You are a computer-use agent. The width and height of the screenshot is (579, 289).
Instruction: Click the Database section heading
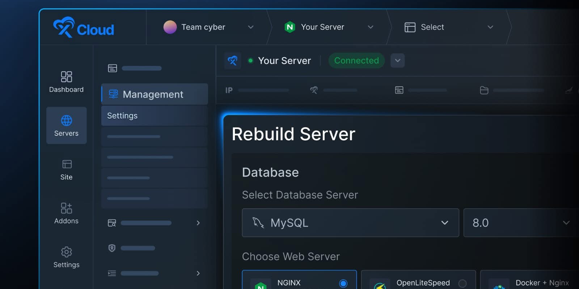click(270, 172)
